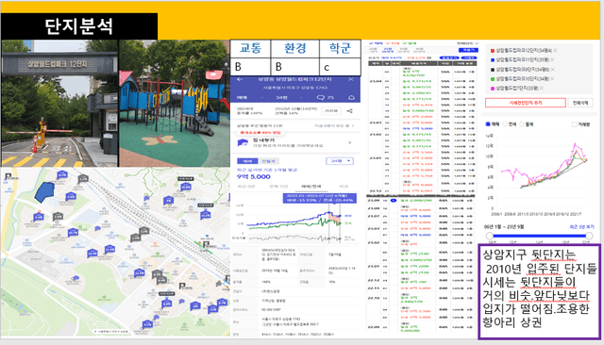The width and height of the screenshot is (604, 345).
Task: Click the red 시세관심단지 추가 button
Action: [x=526, y=103]
